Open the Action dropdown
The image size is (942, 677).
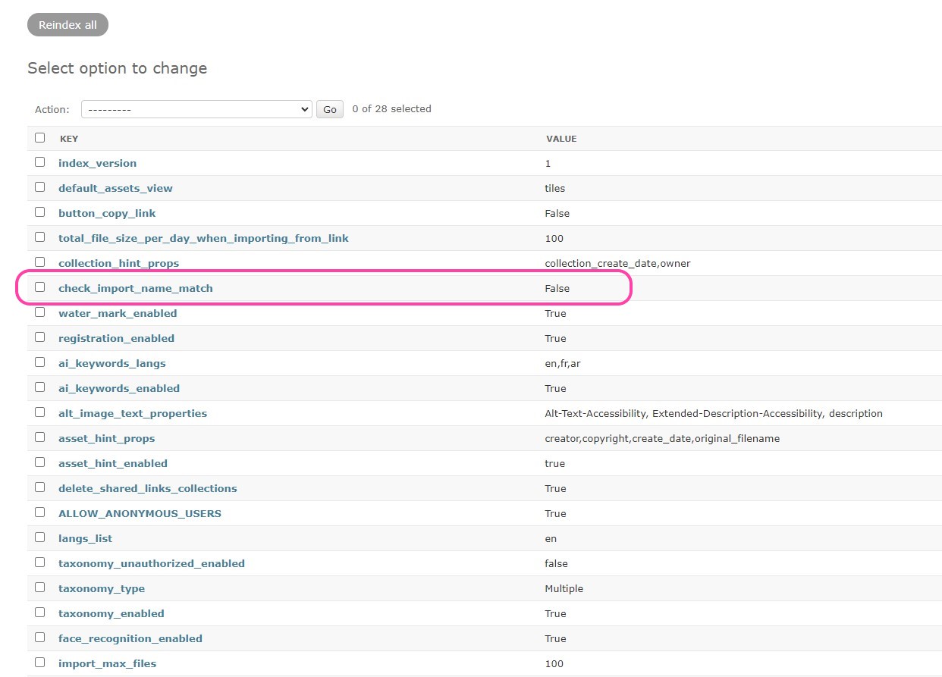pos(196,109)
